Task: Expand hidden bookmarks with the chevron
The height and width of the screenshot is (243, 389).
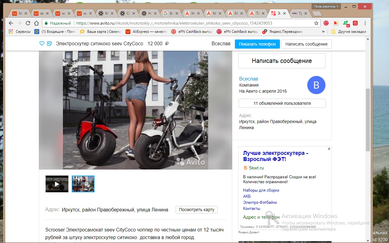Action: pyautogui.click(x=323, y=32)
